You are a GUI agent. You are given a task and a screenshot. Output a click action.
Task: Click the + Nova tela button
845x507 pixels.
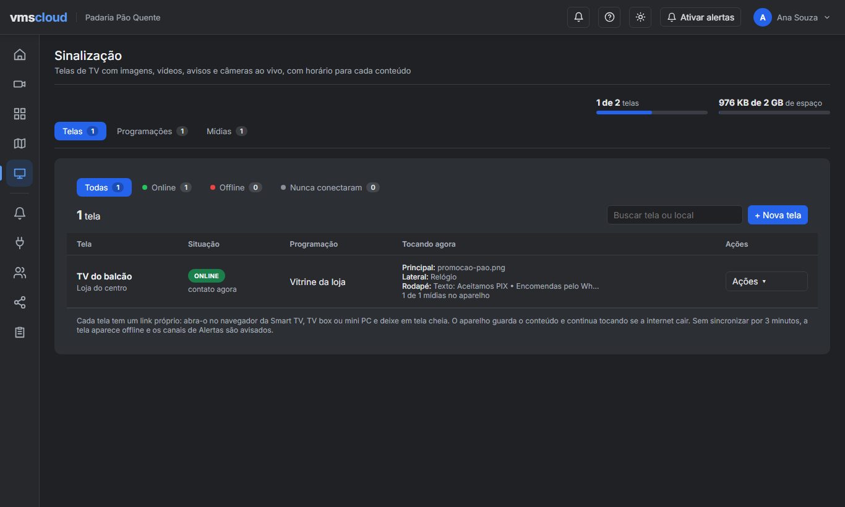778,215
